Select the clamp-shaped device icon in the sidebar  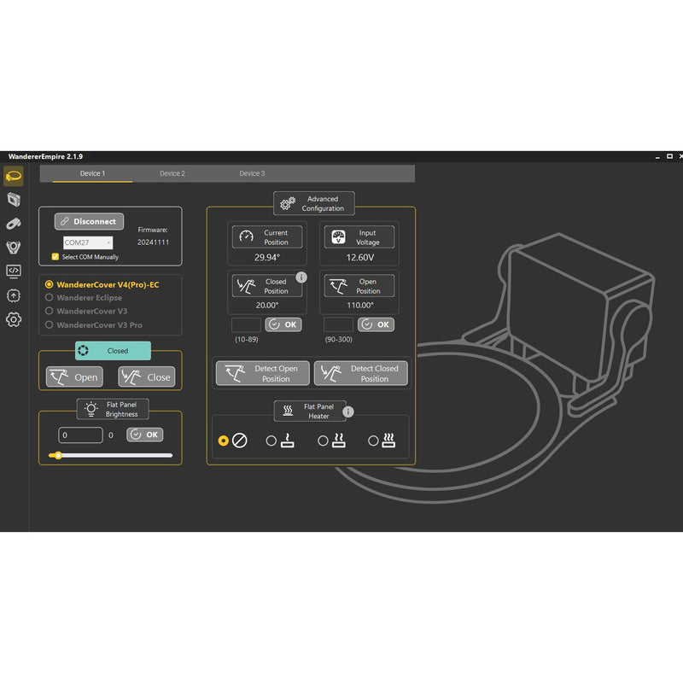click(x=14, y=224)
